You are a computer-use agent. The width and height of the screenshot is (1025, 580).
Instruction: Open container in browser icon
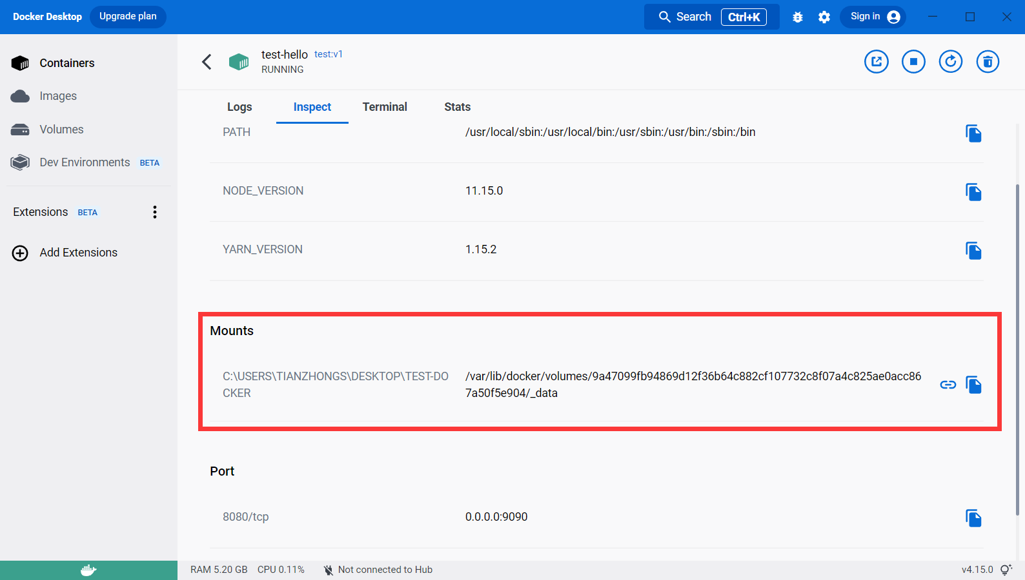pyautogui.click(x=876, y=62)
